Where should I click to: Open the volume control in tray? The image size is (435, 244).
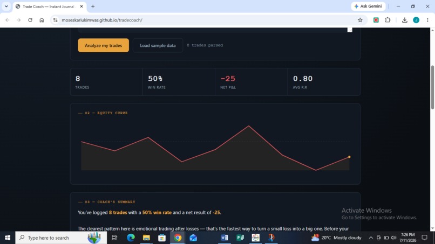[x=393, y=238]
